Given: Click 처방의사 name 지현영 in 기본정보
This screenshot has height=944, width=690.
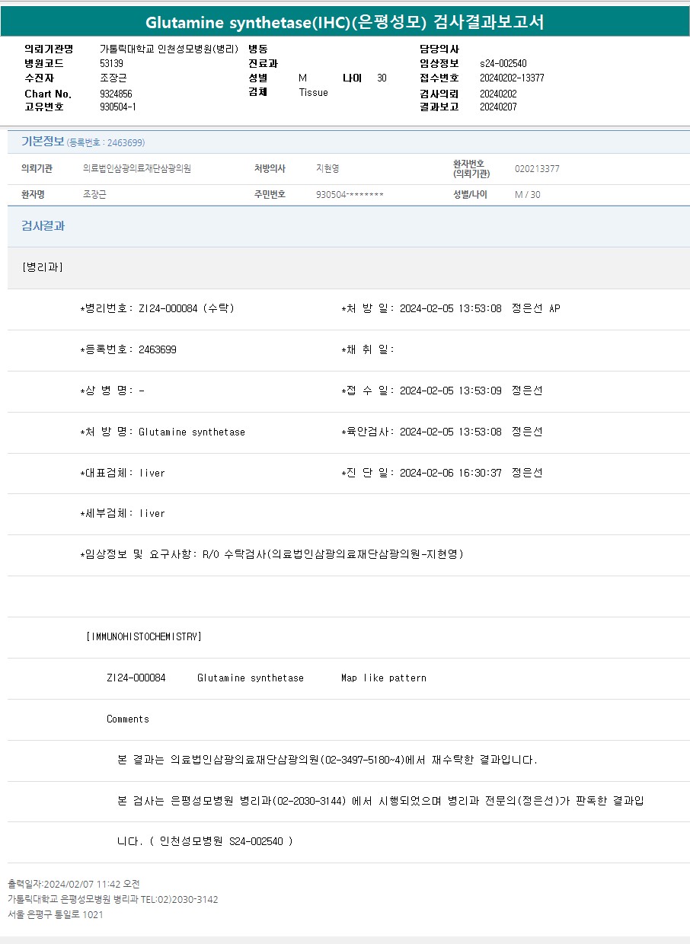Looking at the screenshot, I should click(x=327, y=169).
